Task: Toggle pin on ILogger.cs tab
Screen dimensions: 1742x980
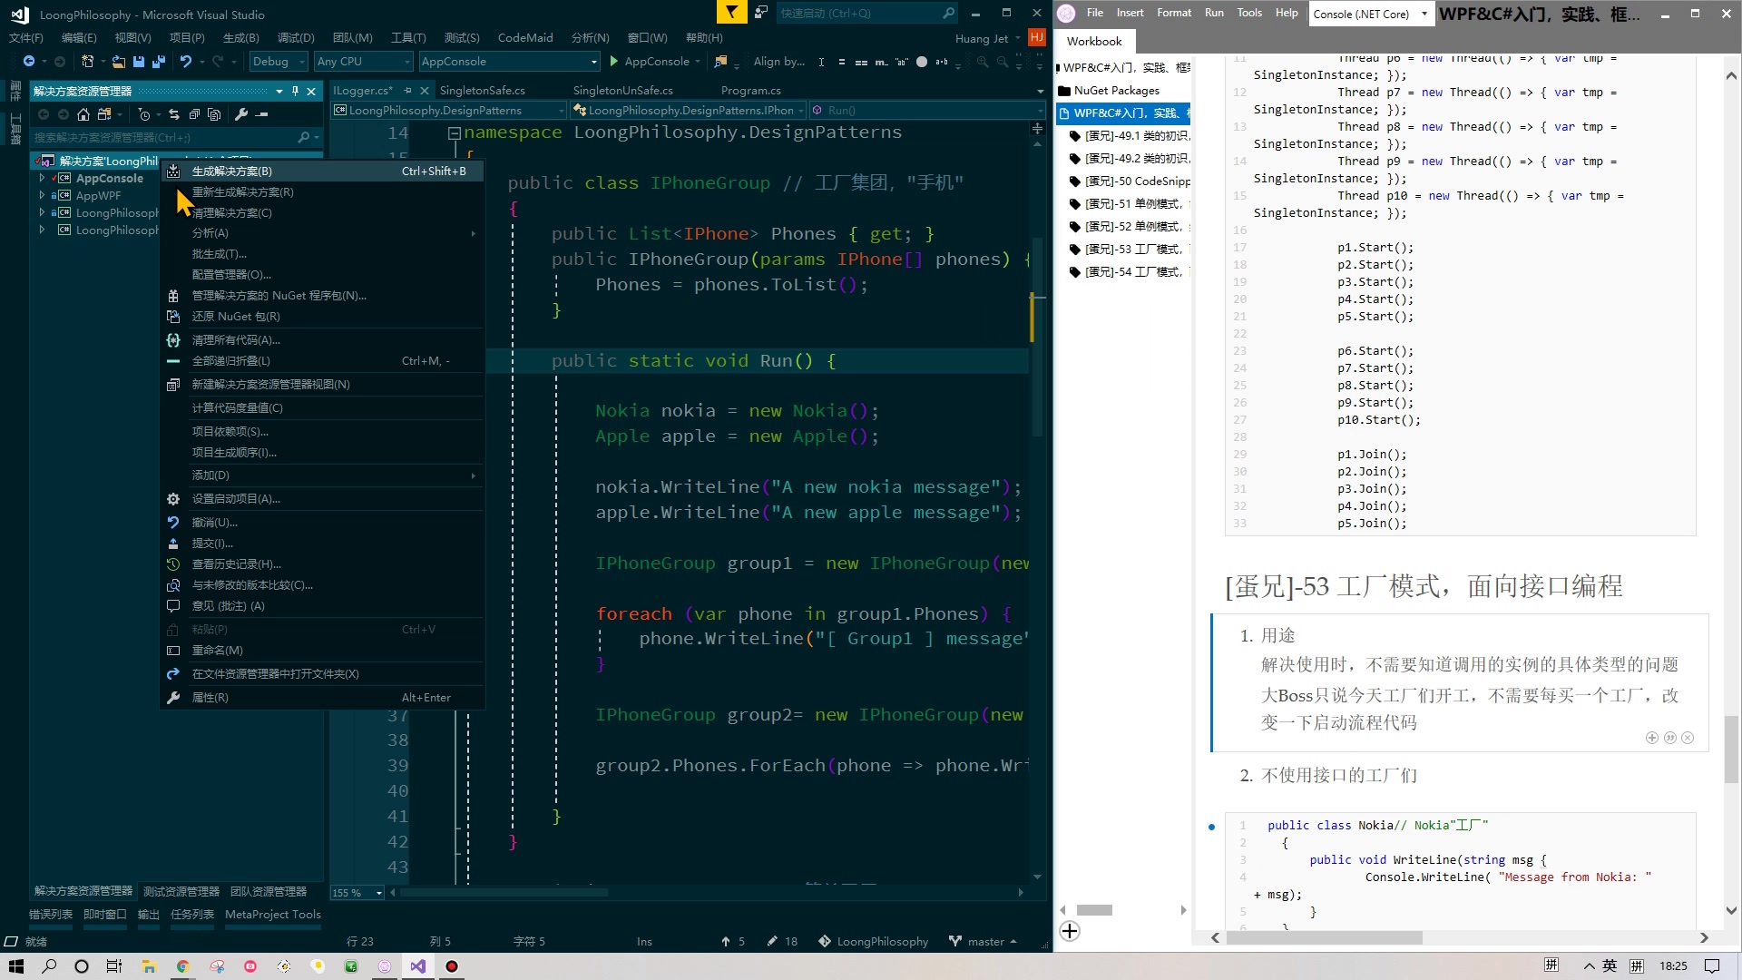Action: pyautogui.click(x=407, y=90)
